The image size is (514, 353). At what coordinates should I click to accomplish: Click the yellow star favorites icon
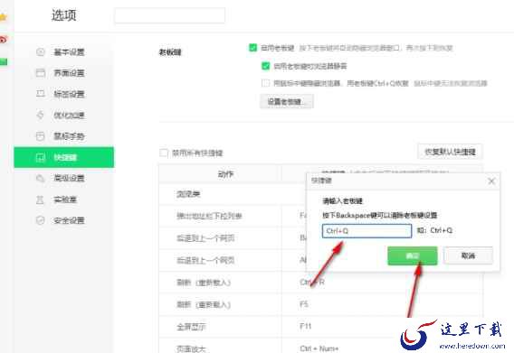click(3, 17)
